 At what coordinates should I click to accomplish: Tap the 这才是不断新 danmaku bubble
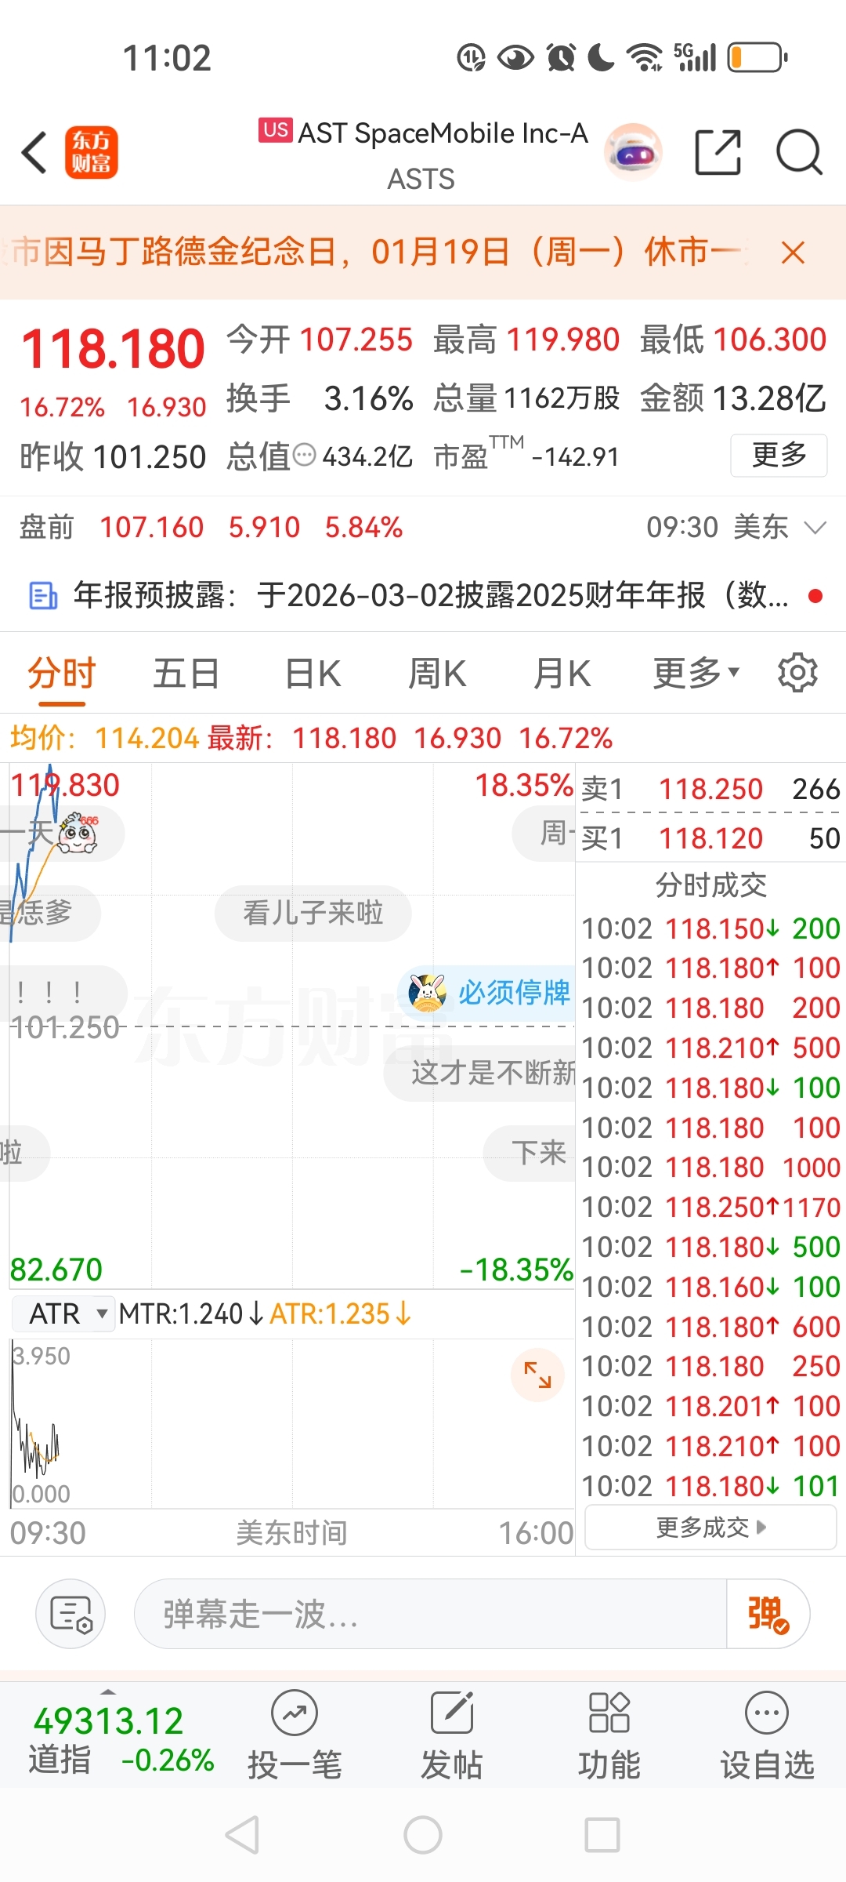point(479,1073)
